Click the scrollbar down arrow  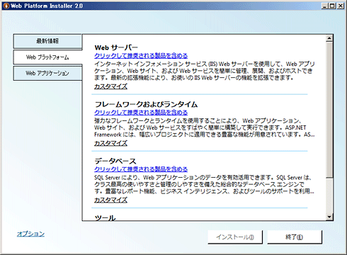(329, 217)
